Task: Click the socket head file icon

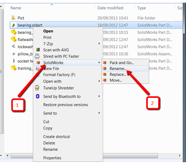Action: point(14,61)
